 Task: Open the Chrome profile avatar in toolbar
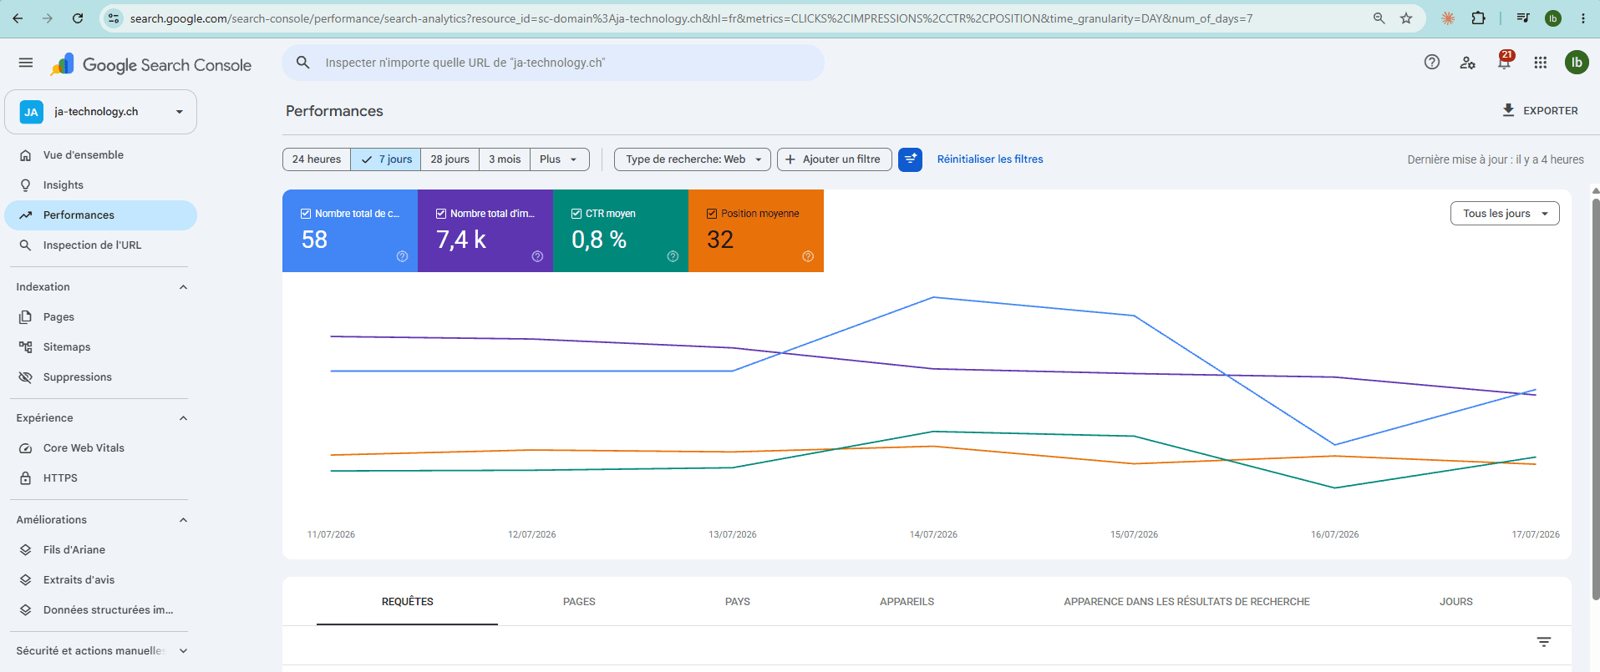1553,18
